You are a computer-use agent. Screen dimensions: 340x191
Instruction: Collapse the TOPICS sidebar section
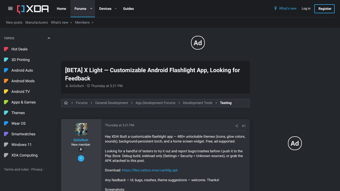(49, 38)
